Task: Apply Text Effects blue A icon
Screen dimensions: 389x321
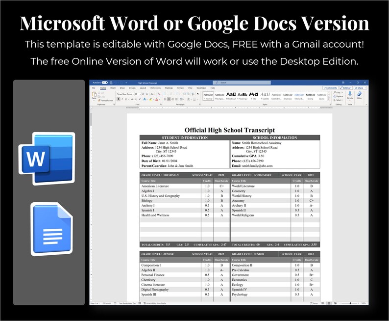Action: tap(145, 99)
